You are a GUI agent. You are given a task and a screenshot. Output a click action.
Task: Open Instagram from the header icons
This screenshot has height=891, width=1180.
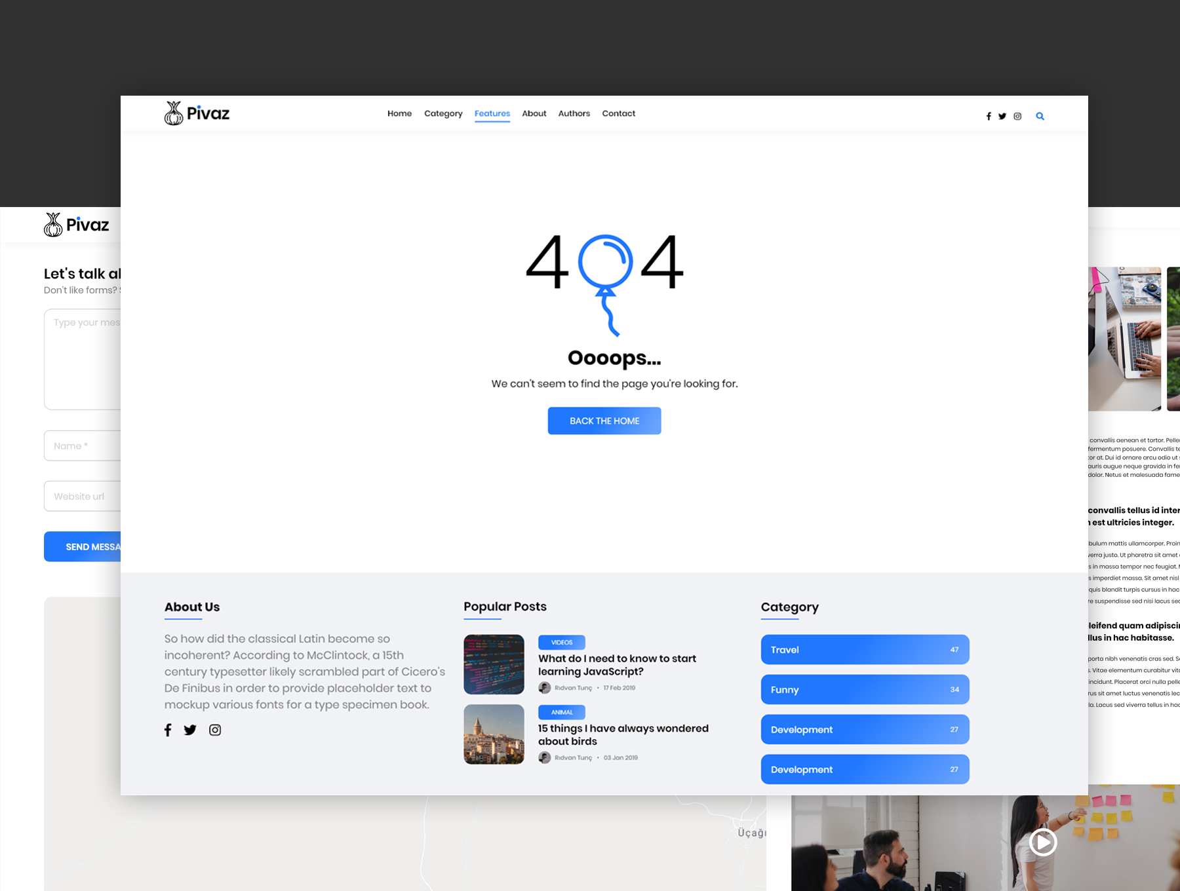coord(1017,117)
